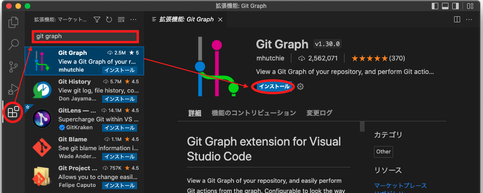Image resolution: width=483 pixels, height=193 pixels.
Task: Click the large Git Graph logo
Action: point(217,67)
